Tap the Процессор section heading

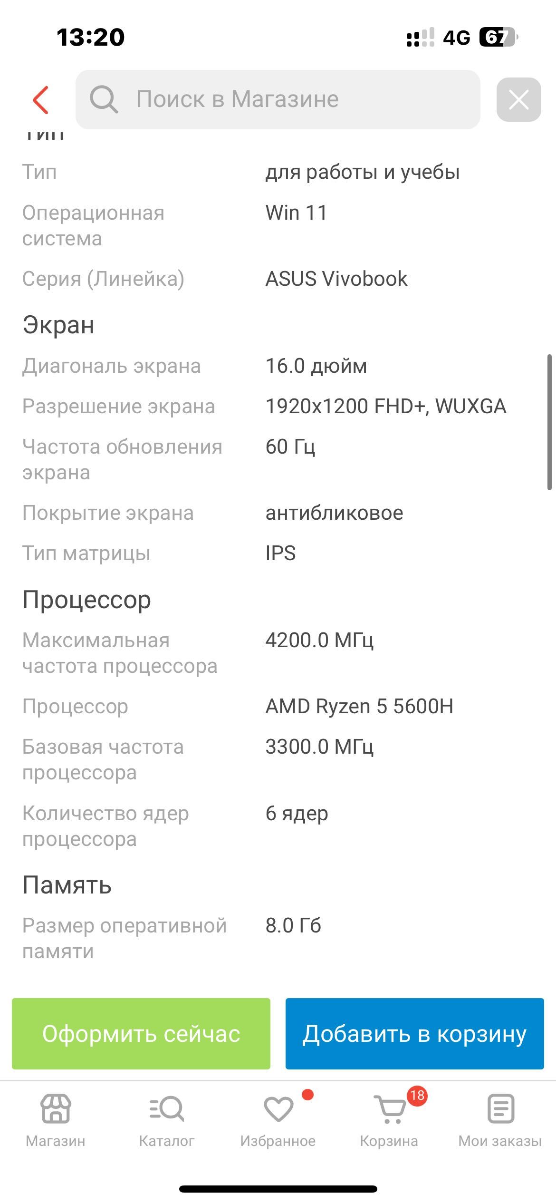(x=87, y=600)
